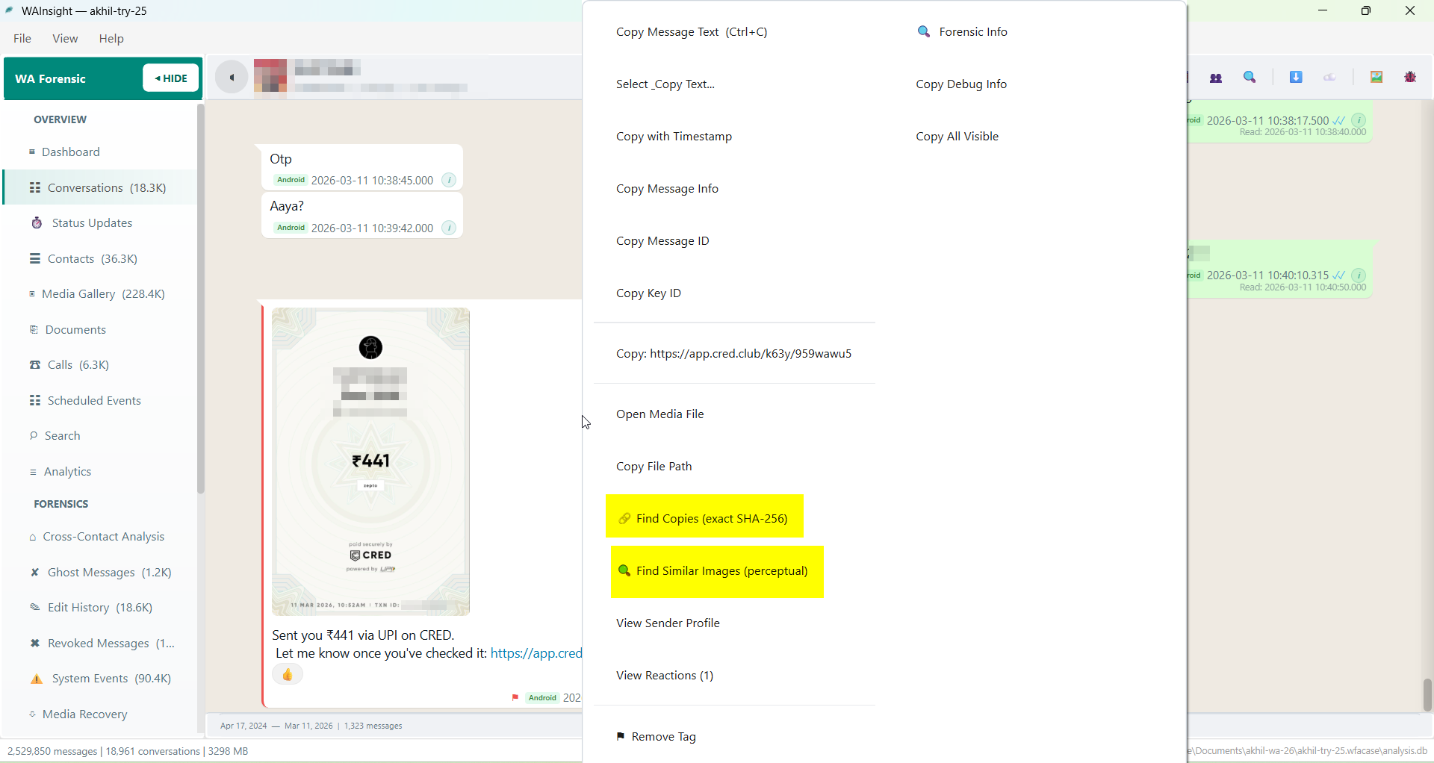1434x763 pixels.
Task: Open Analytics in sidebar
Action: [100, 471]
